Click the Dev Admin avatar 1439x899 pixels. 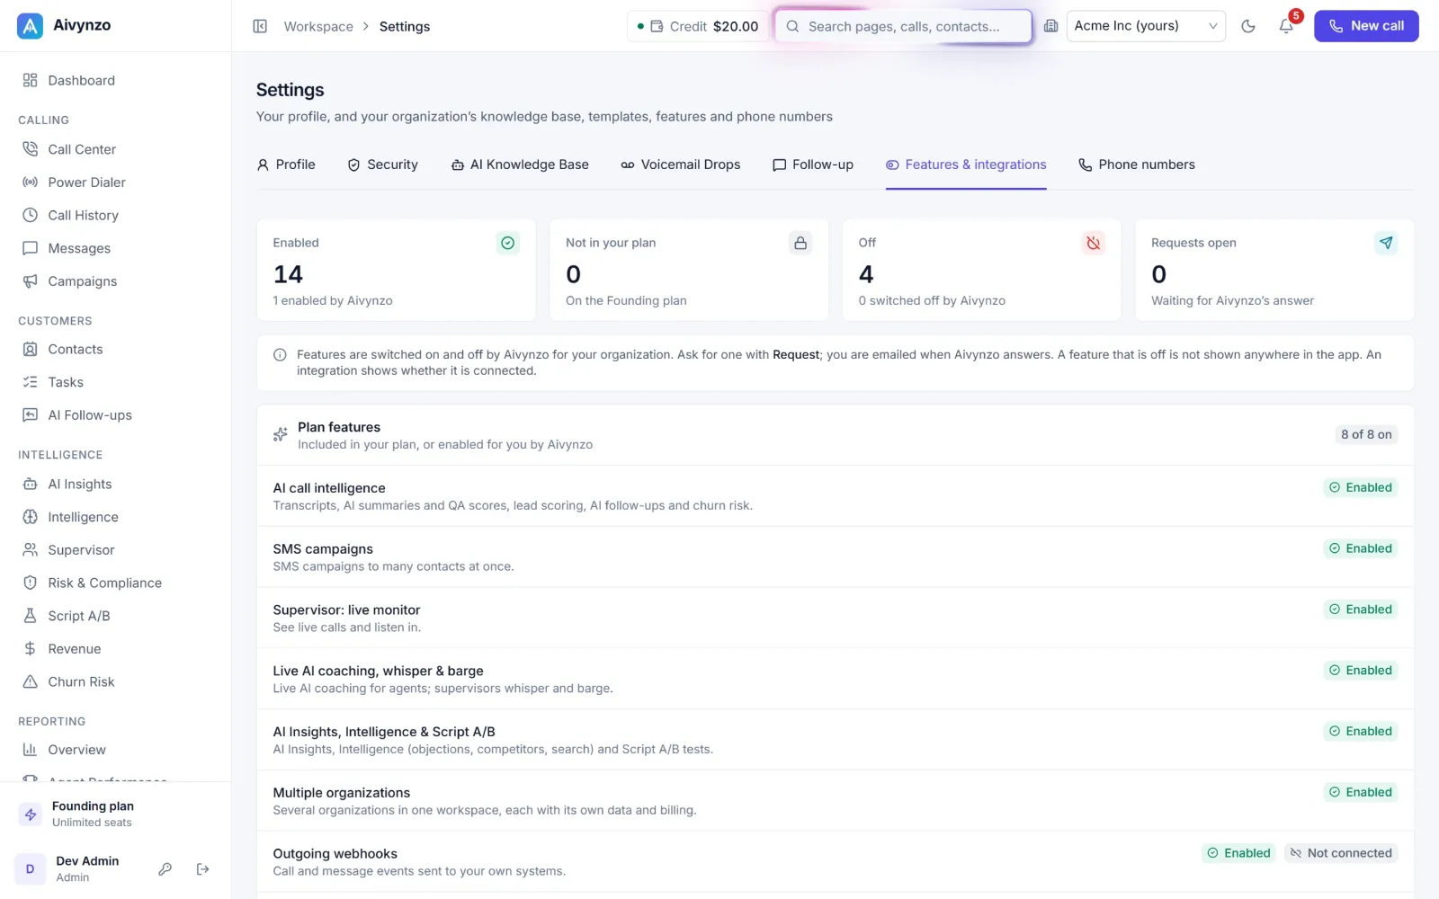[x=31, y=868]
